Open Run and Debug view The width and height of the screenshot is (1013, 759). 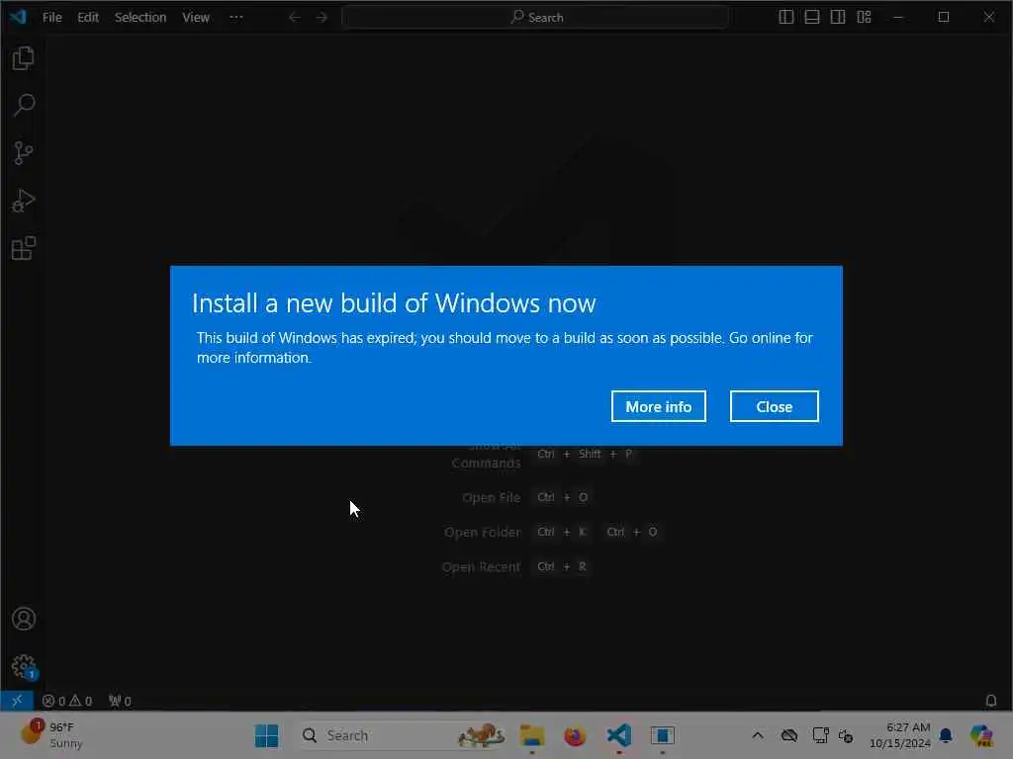24,201
